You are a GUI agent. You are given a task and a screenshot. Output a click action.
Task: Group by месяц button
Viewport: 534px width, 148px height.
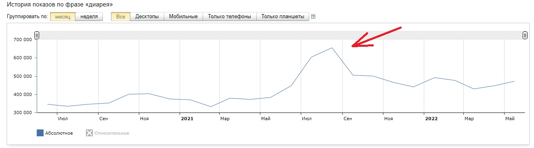(63, 17)
